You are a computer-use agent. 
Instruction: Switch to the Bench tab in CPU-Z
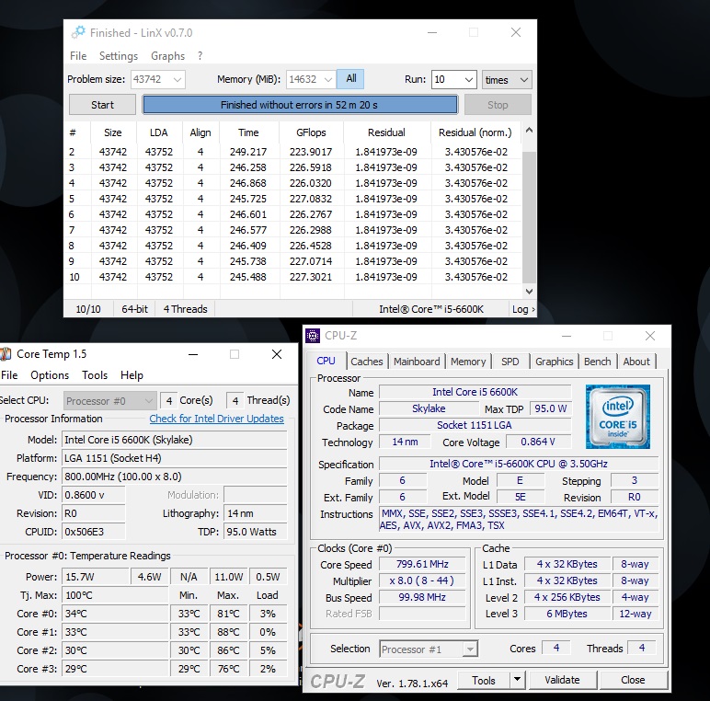click(x=597, y=362)
